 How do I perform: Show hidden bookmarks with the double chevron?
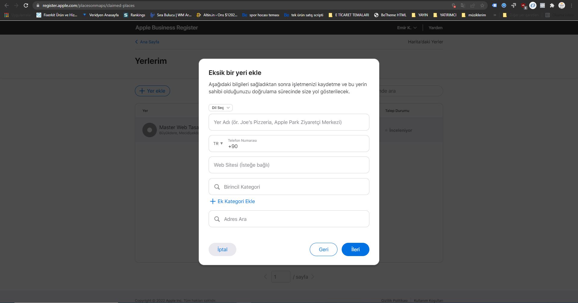495,15
